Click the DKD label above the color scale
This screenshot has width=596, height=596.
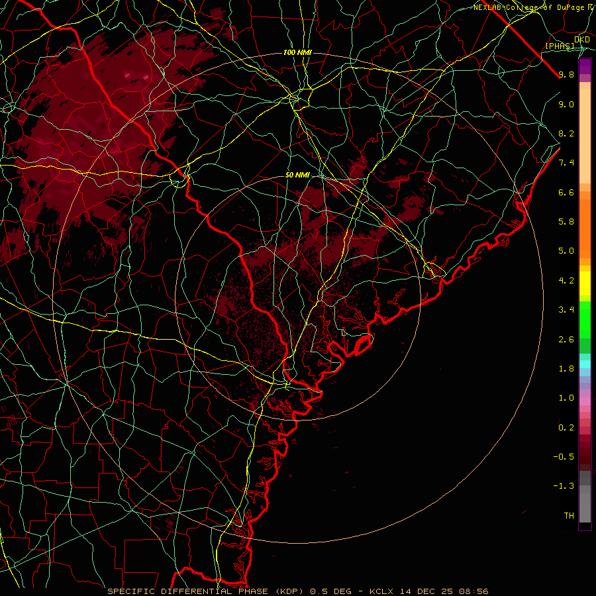coord(582,40)
